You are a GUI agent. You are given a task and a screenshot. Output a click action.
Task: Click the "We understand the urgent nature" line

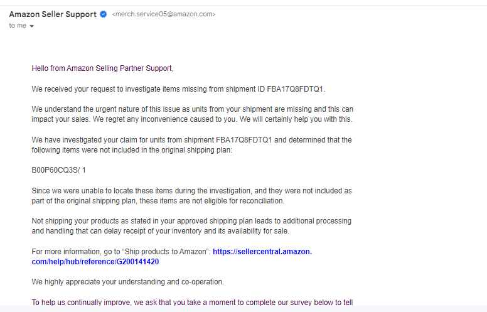coord(192,109)
